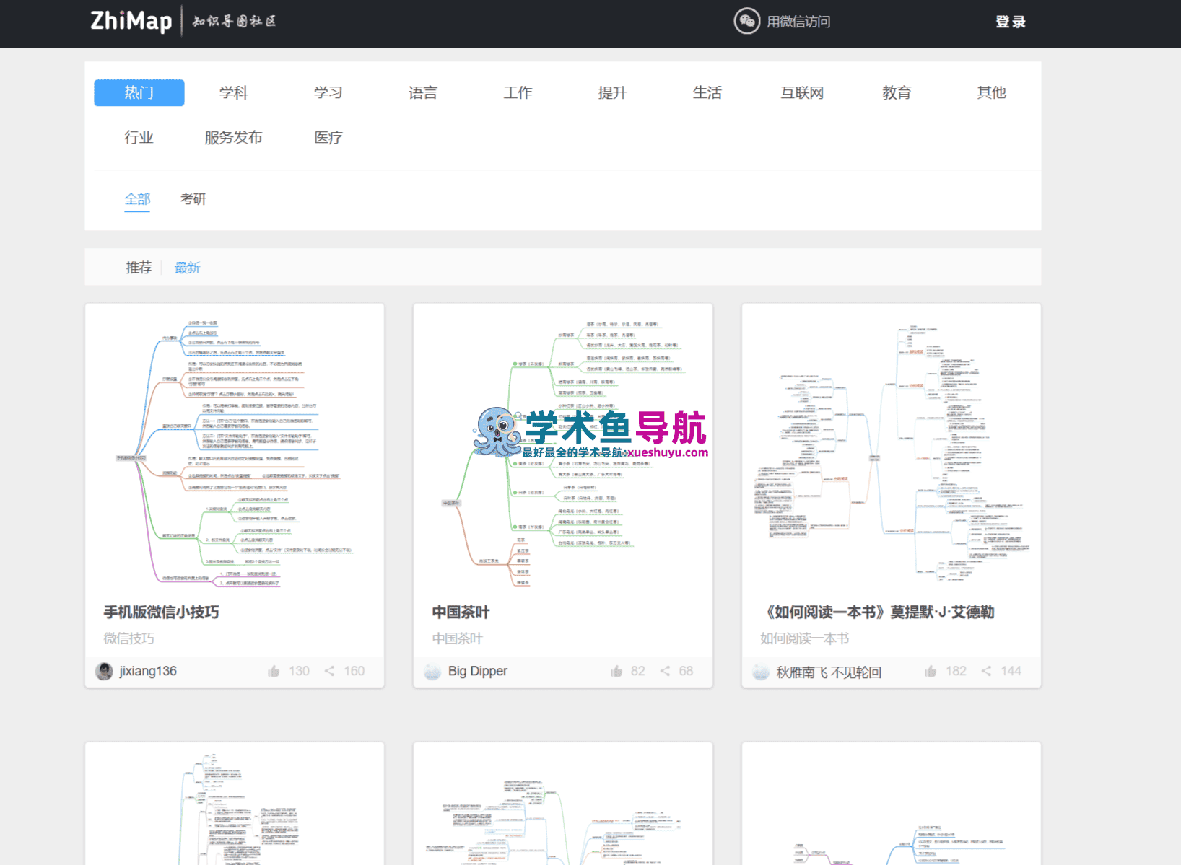Screen dimensions: 1181x865
Task: Click the gray 中国茶叶 subtitle text
Action: [458, 638]
